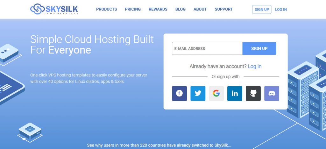
Task: Select the 'One-click VPS hosting templates' description
Action: (x=89, y=78)
